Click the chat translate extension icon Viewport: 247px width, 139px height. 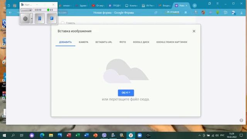coord(225,12)
